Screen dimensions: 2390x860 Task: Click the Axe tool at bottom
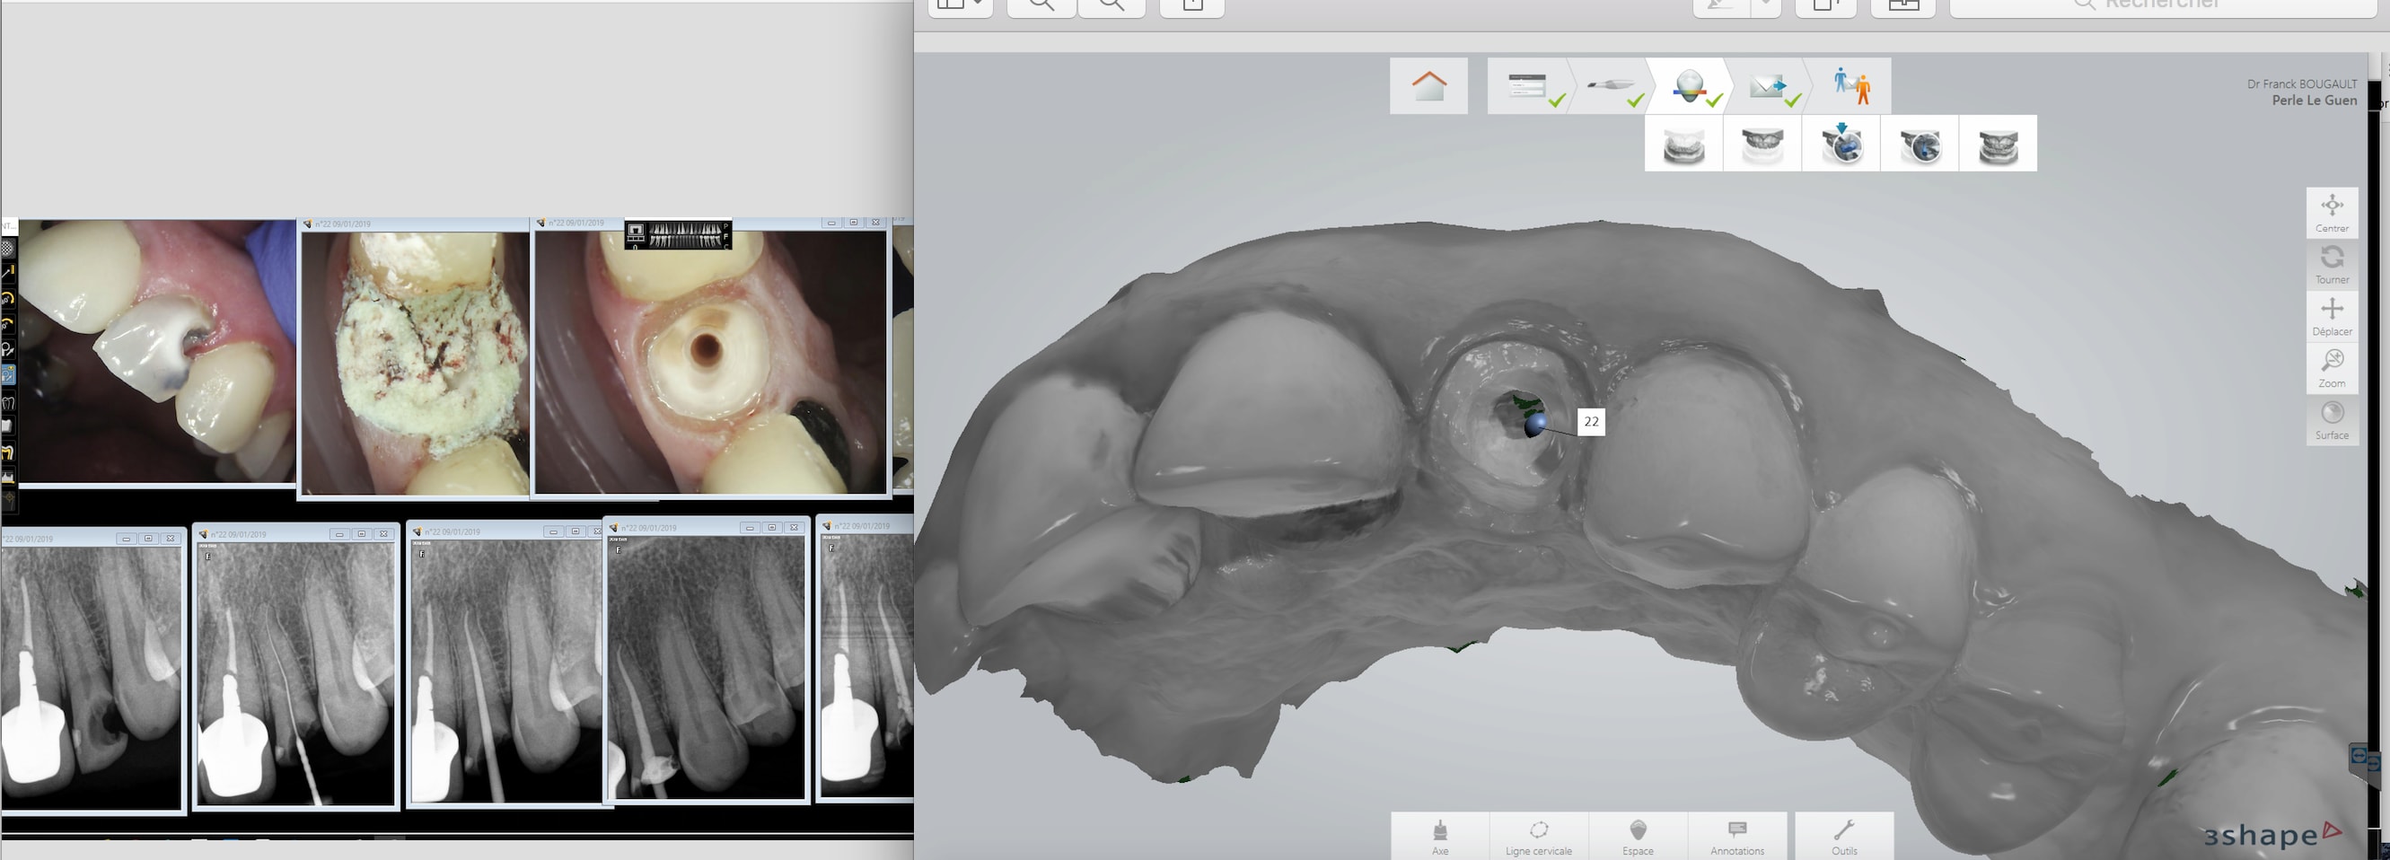pyautogui.click(x=1440, y=836)
